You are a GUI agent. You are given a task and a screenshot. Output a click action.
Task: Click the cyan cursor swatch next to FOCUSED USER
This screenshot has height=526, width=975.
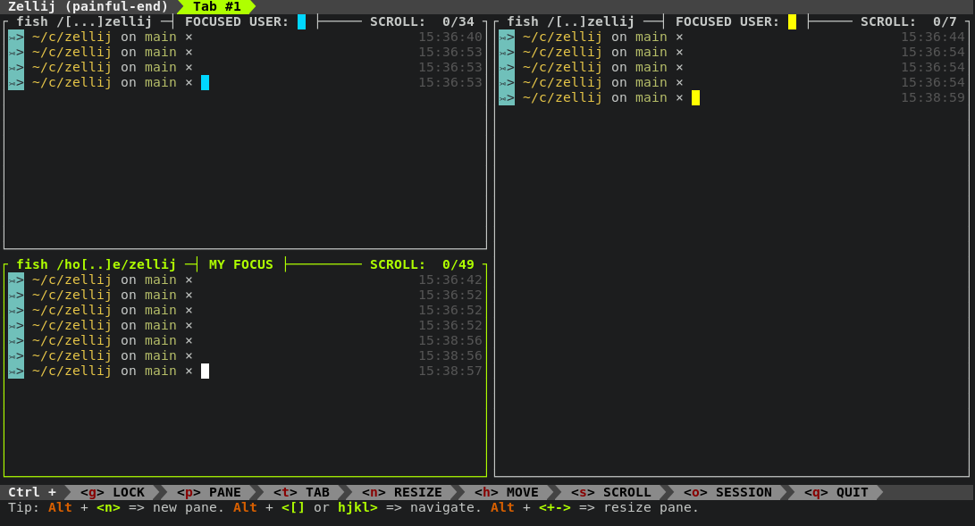point(302,21)
